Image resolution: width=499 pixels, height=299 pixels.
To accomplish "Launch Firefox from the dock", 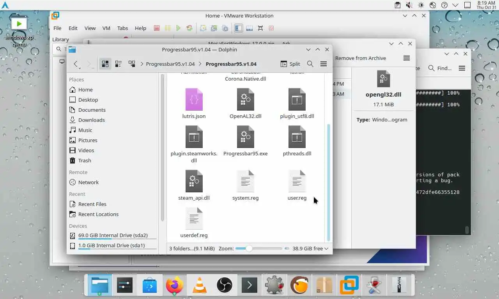I will 174,285.
